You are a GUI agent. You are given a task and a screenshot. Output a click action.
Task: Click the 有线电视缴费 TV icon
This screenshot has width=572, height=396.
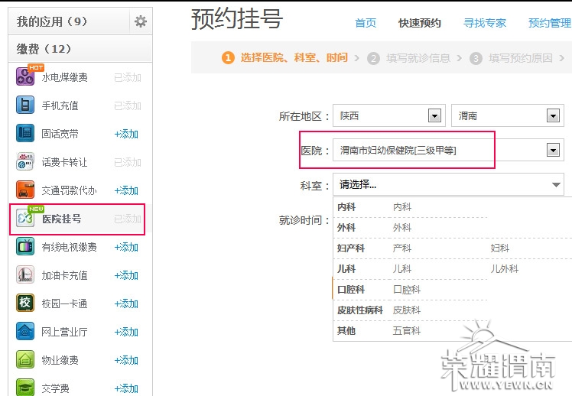25,247
